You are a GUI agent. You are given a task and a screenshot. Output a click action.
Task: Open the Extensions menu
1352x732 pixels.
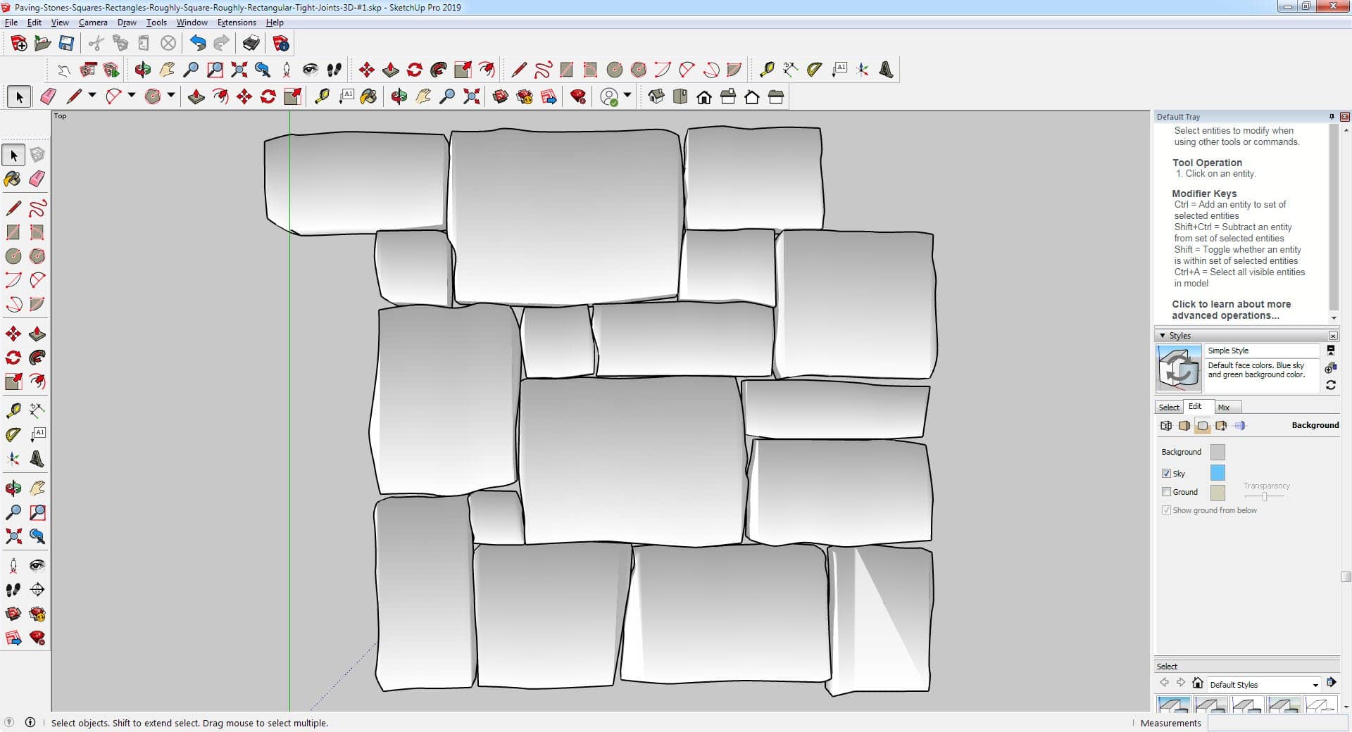(x=237, y=23)
